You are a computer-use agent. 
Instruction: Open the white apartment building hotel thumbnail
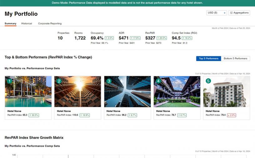tap(227, 92)
